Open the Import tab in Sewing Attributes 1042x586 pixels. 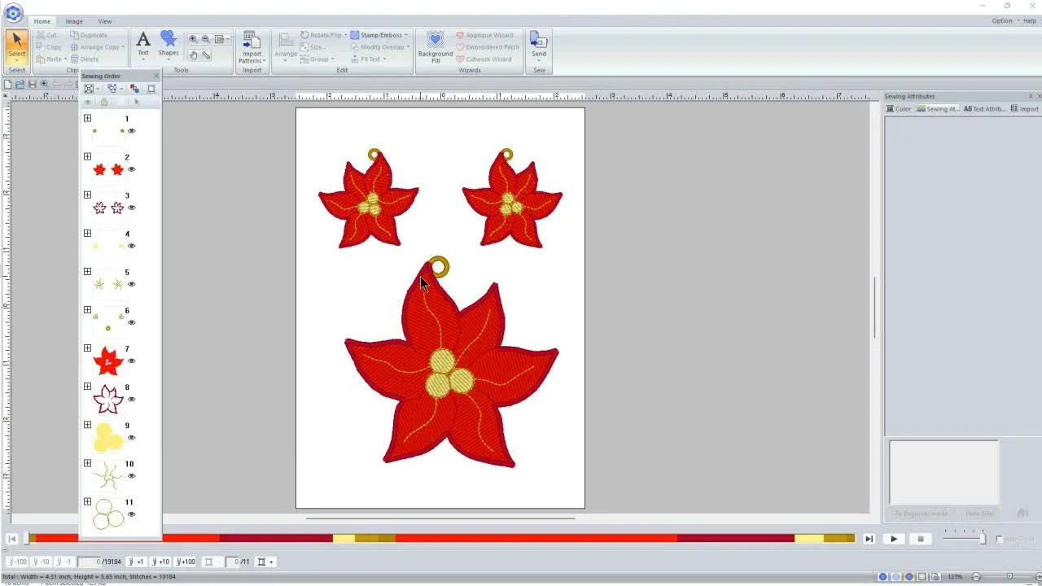[1025, 109]
